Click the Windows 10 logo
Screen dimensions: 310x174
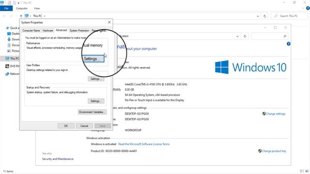(x=251, y=67)
